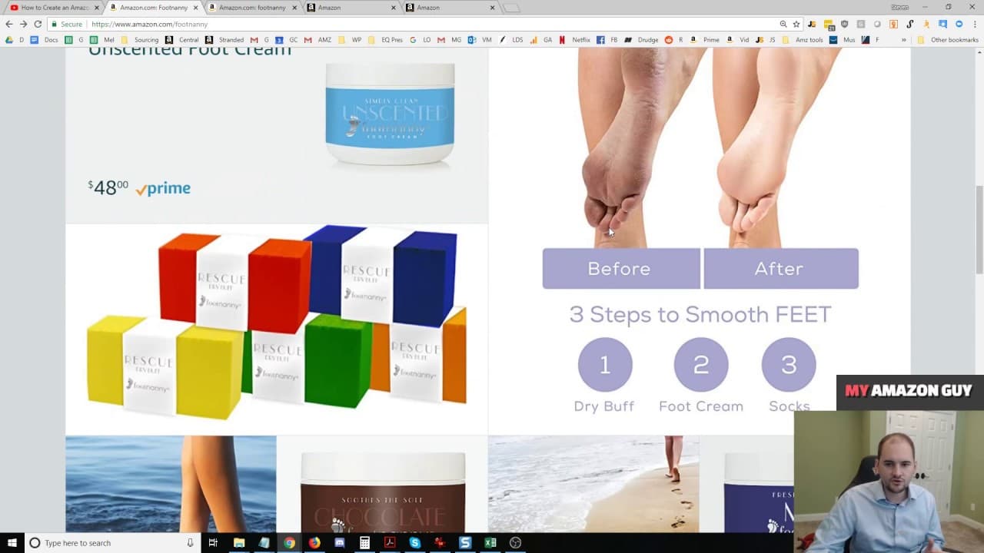
Task: Open the GA analytics bookmark
Action: pos(541,40)
